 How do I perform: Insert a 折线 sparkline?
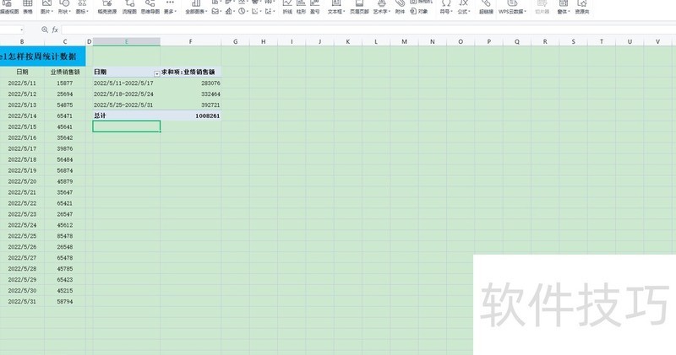point(287,7)
